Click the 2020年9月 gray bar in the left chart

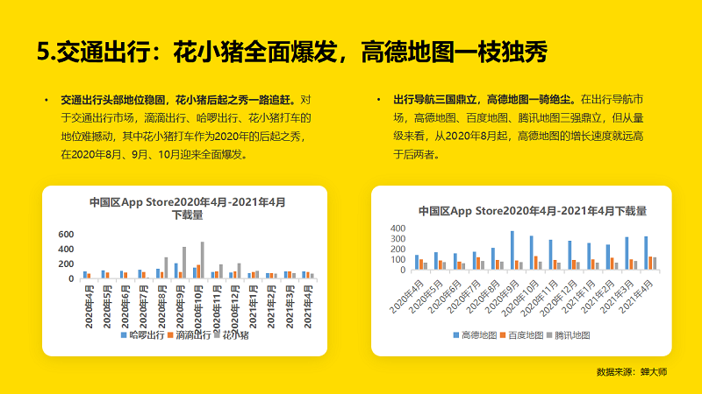click(x=184, y=263)
